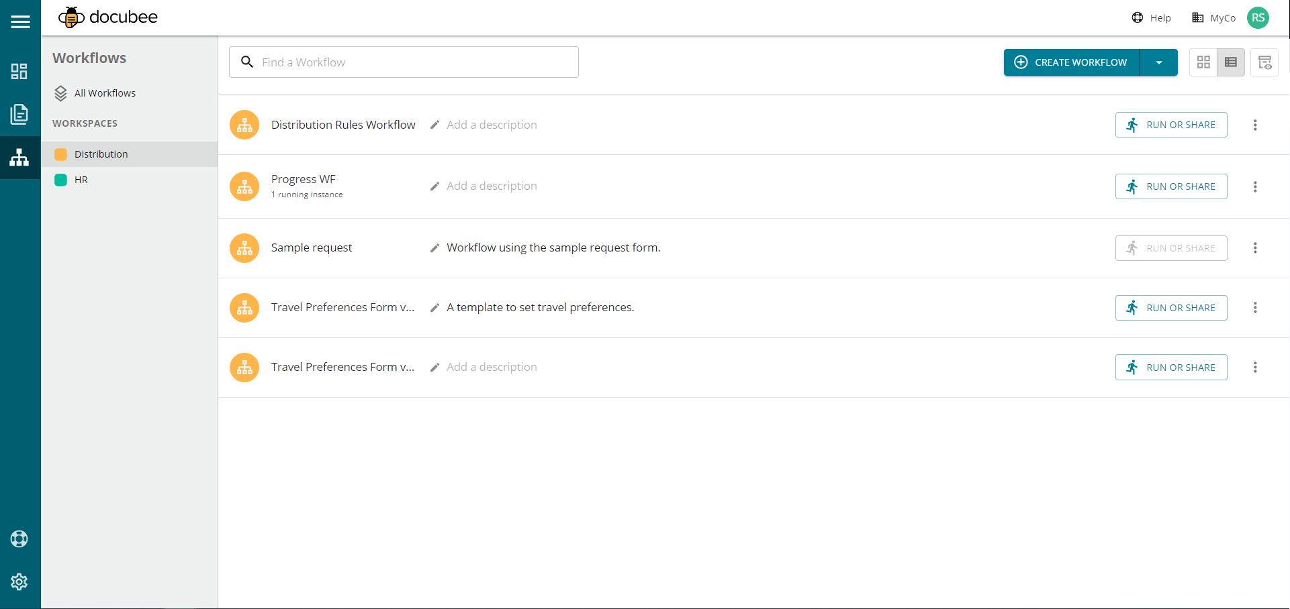
Task: Switch to grid view
Action: [1203, 62]
